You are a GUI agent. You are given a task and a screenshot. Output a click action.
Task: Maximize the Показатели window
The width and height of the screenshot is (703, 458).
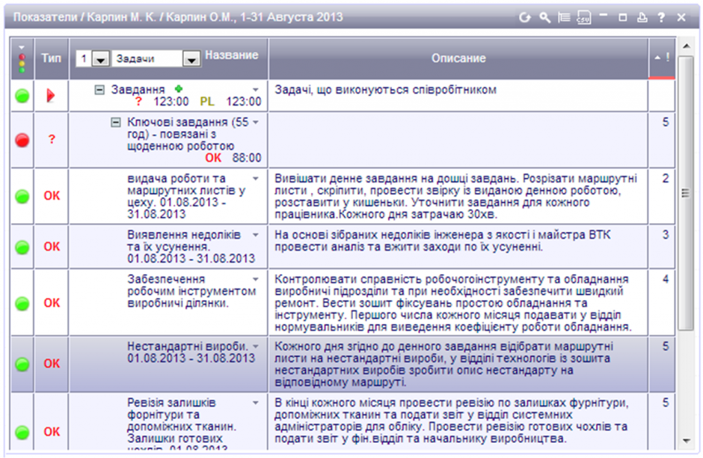622,17
